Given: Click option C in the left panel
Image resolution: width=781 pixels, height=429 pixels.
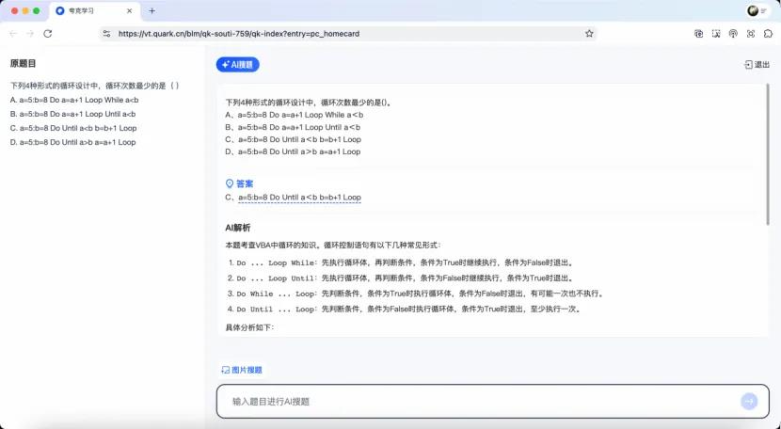Looking at the screenshot, I should [x=73, y=128].
